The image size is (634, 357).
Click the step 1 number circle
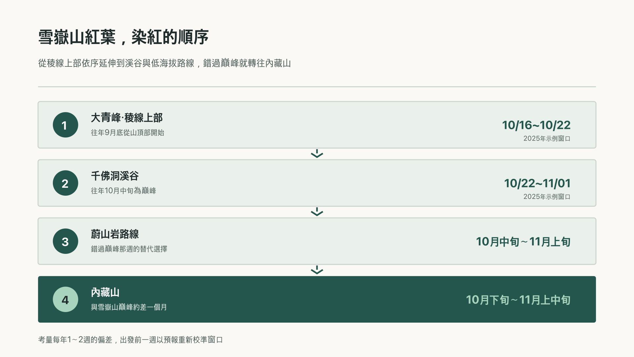65,125
